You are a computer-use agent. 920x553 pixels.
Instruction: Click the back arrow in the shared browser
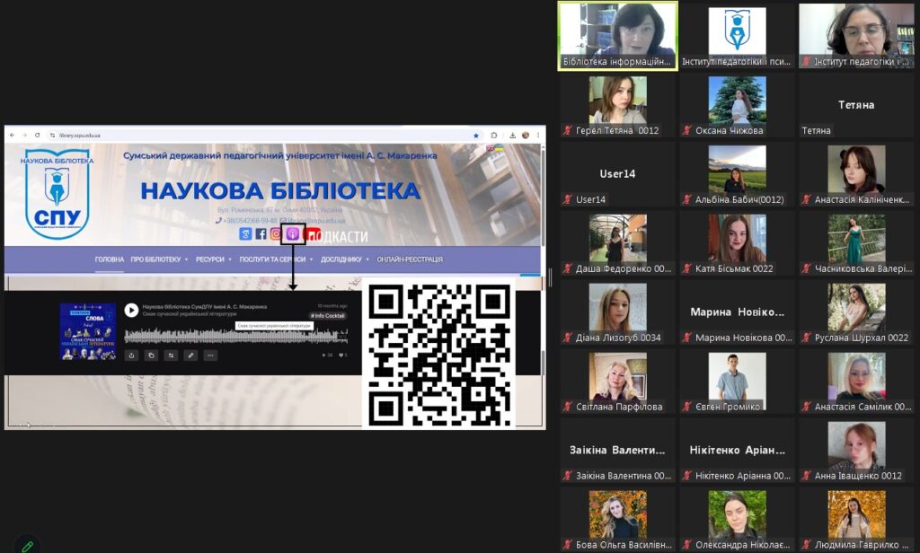tap(13, 135)
